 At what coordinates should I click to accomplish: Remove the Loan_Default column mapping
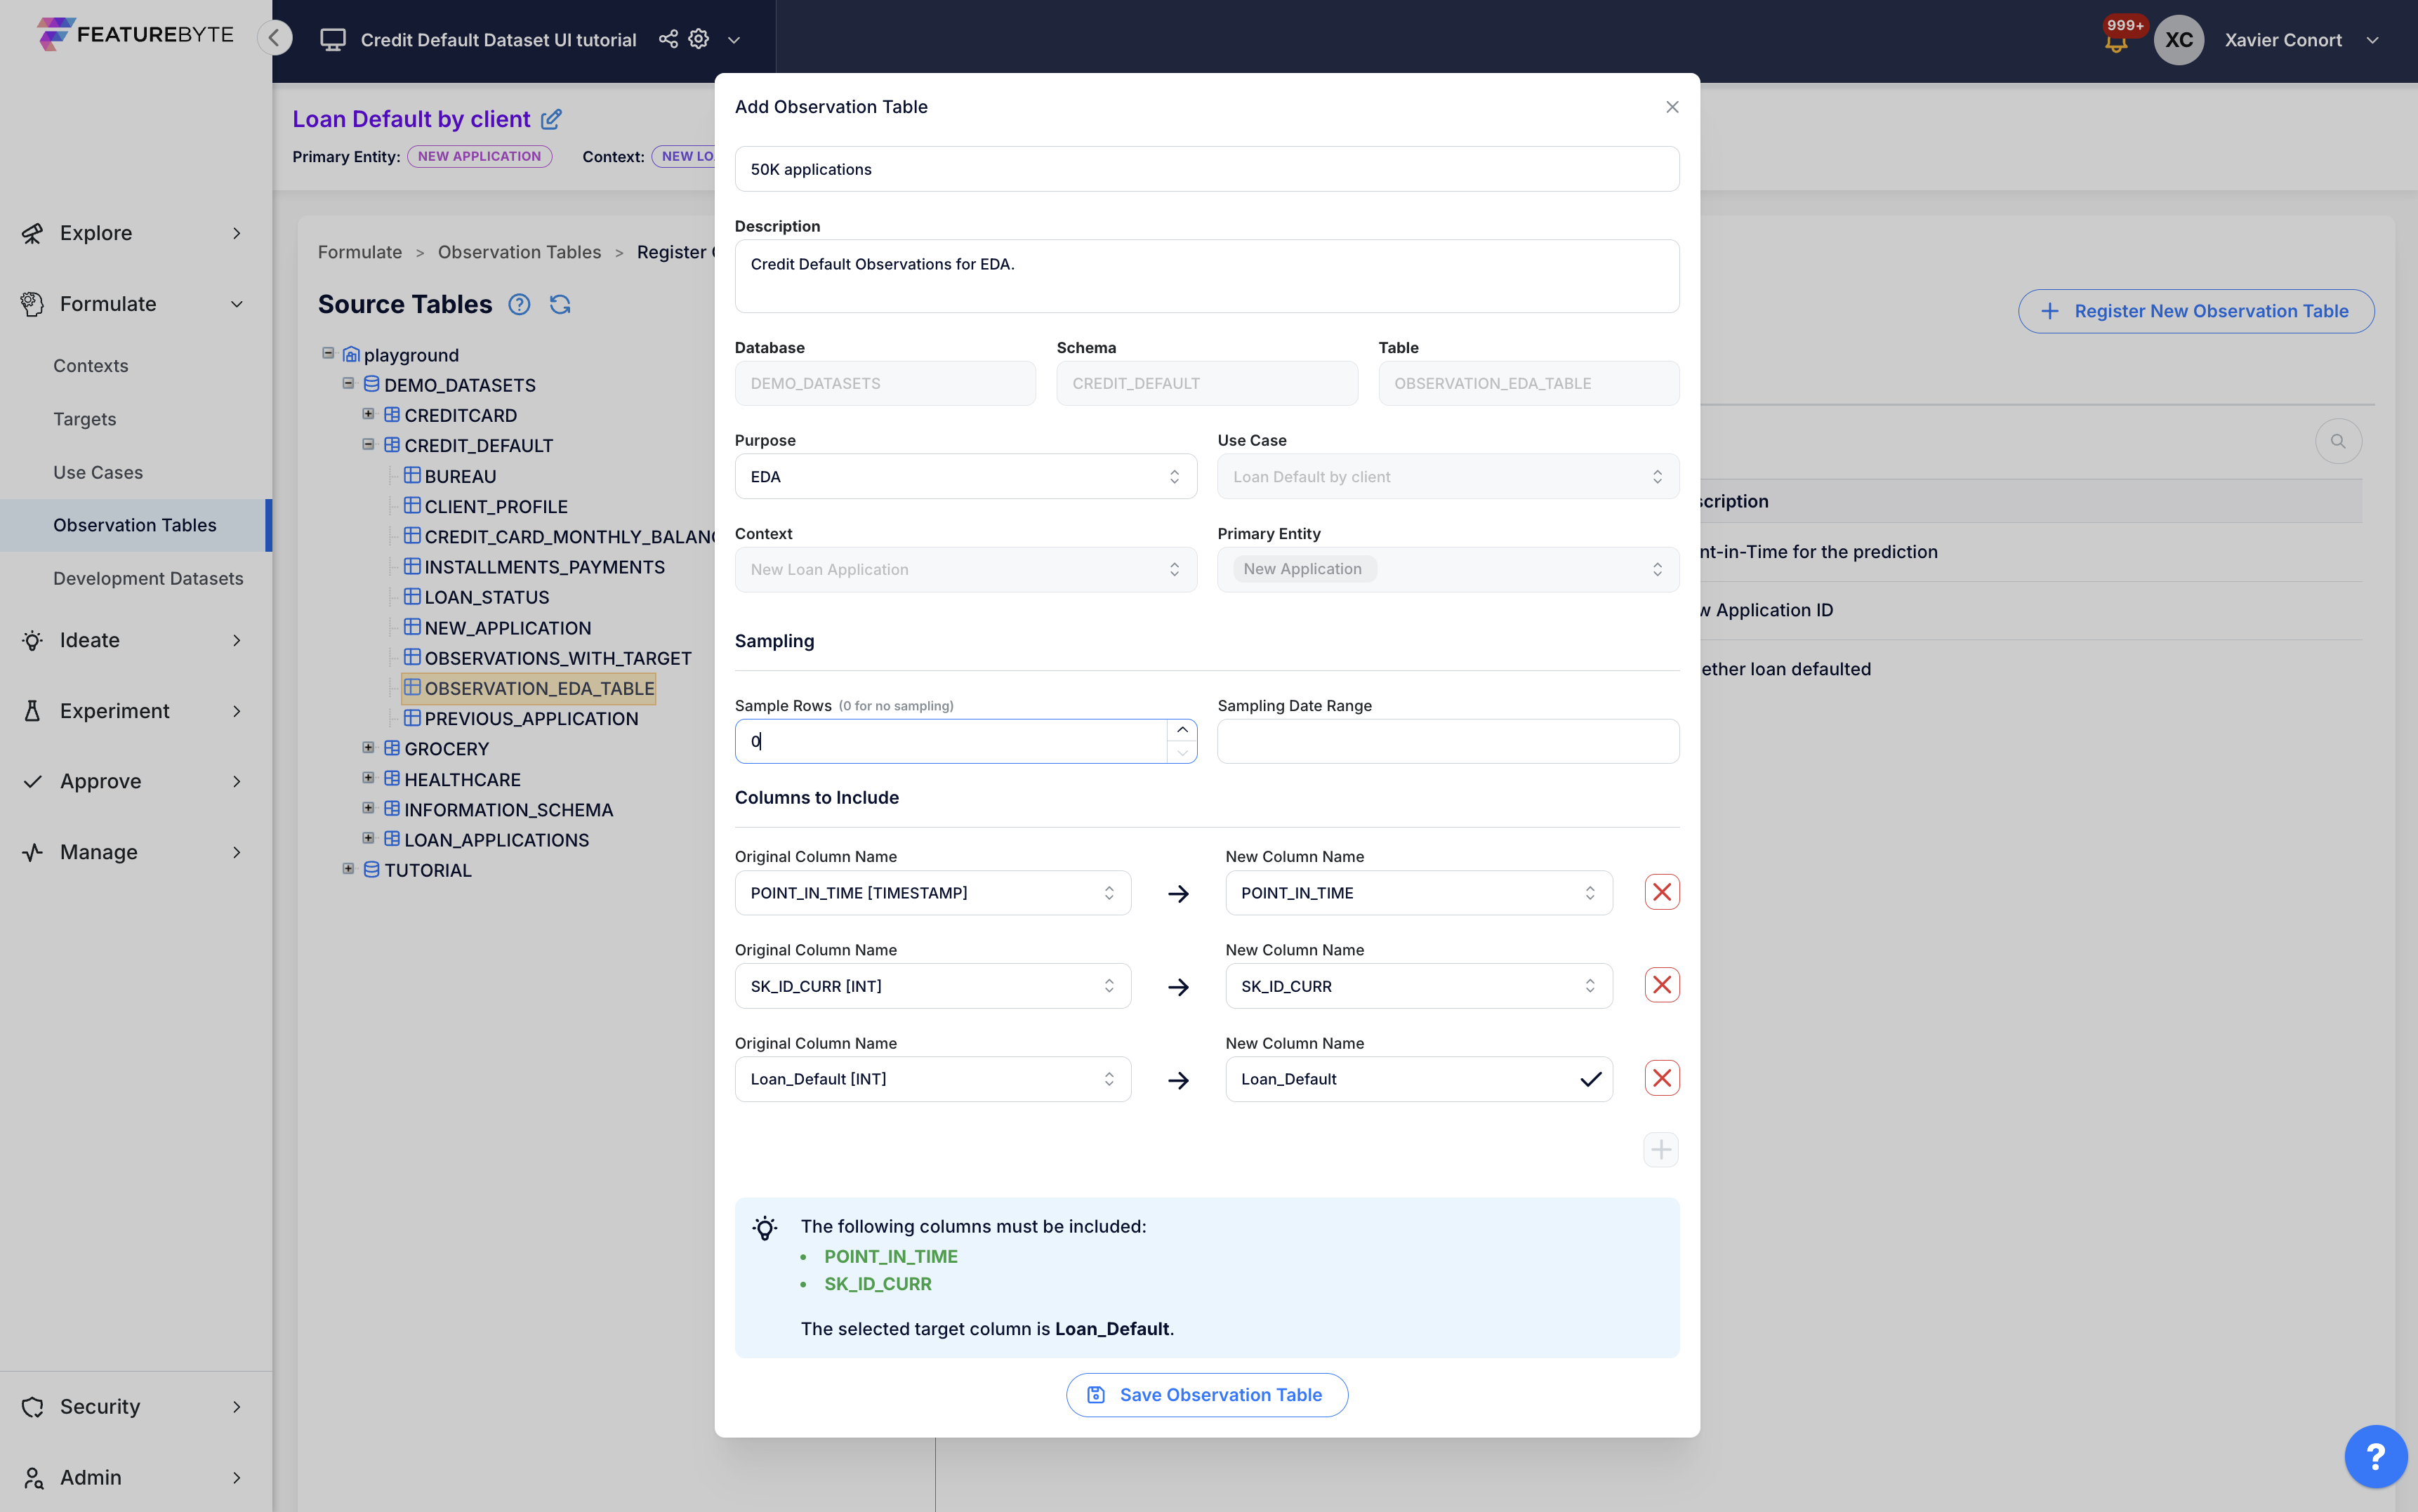coord(1661,1078)
